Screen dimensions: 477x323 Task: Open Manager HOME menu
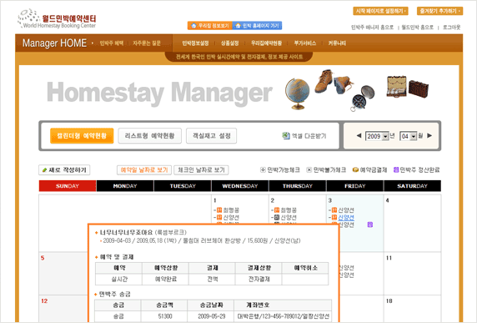tap(54, 43)
